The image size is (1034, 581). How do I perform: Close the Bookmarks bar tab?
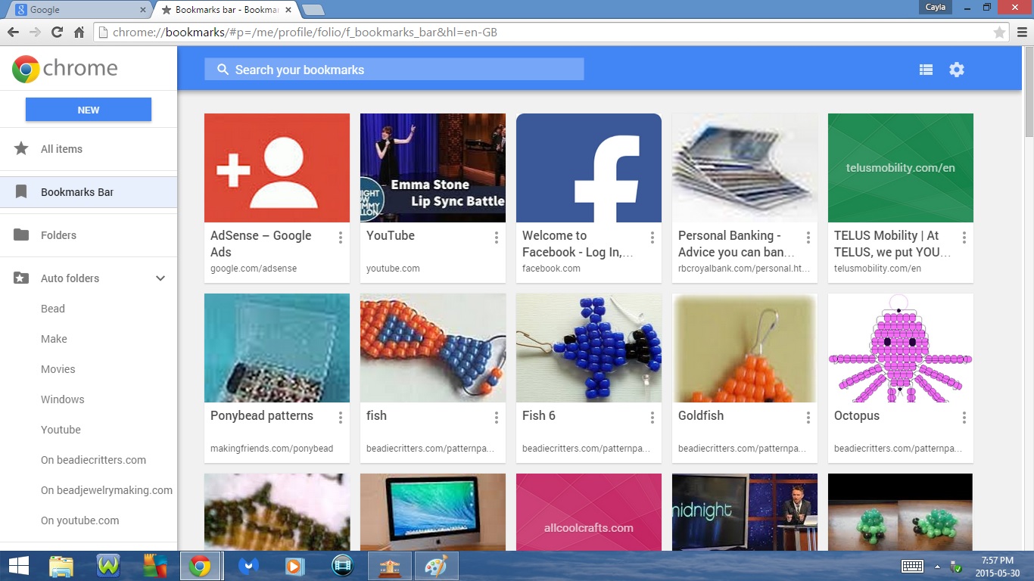(x=290, y=10)
